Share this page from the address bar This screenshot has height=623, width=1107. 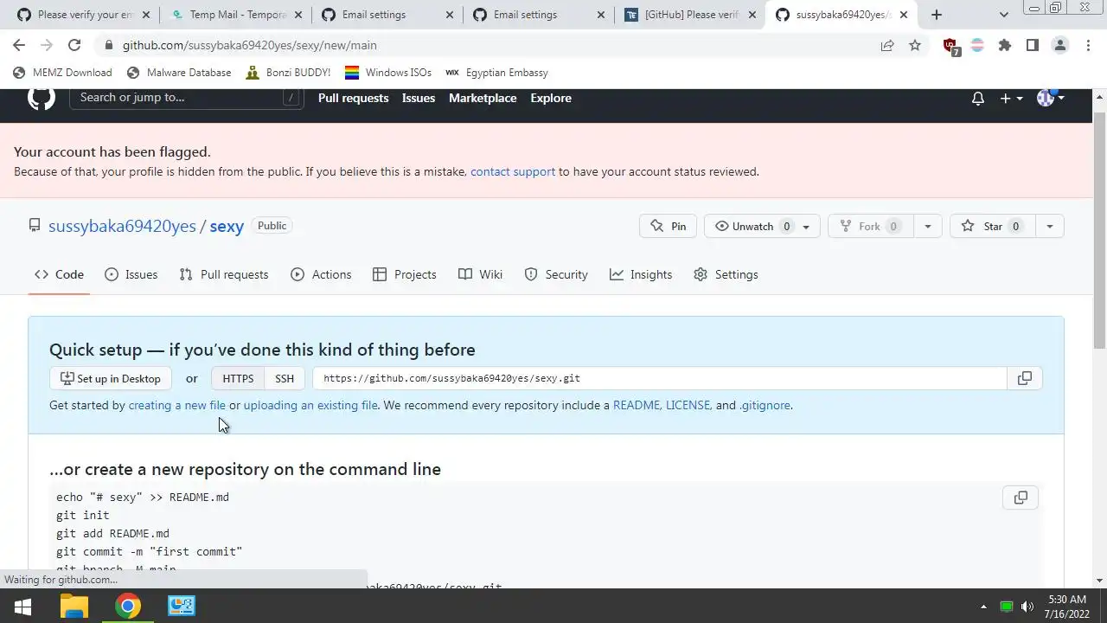coord(887,45)
